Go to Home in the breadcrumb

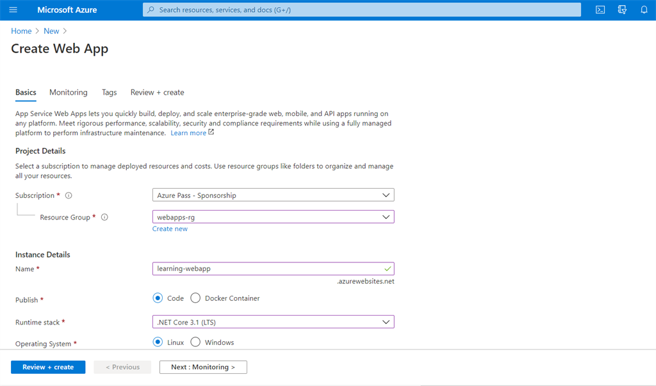(21, 31)
